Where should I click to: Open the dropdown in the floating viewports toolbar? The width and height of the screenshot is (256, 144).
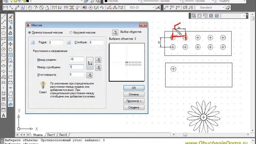coord(244,16)
